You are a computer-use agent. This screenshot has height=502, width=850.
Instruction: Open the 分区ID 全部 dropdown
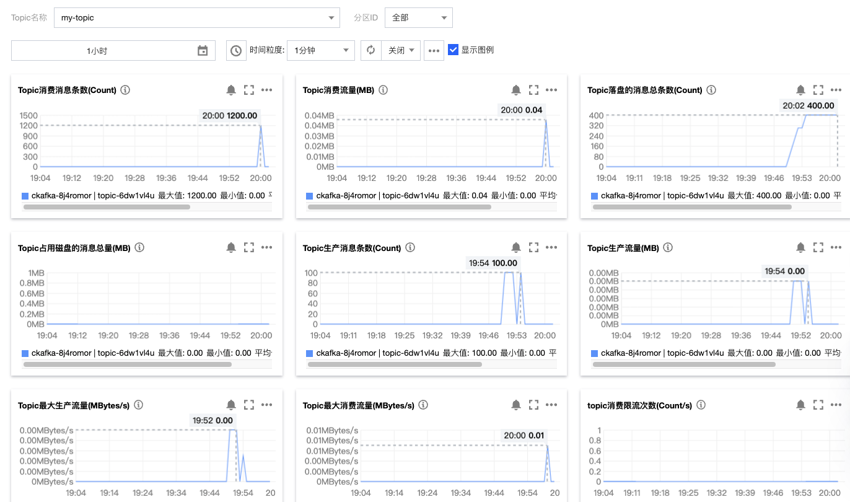click(x=418, y=18)
